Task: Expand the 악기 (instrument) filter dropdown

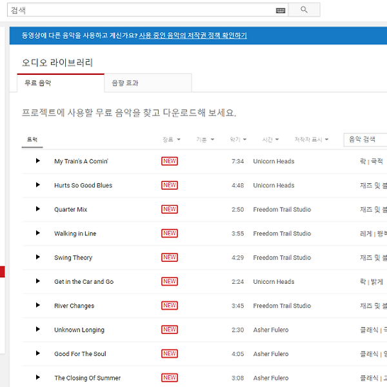Action: point(238,139)
